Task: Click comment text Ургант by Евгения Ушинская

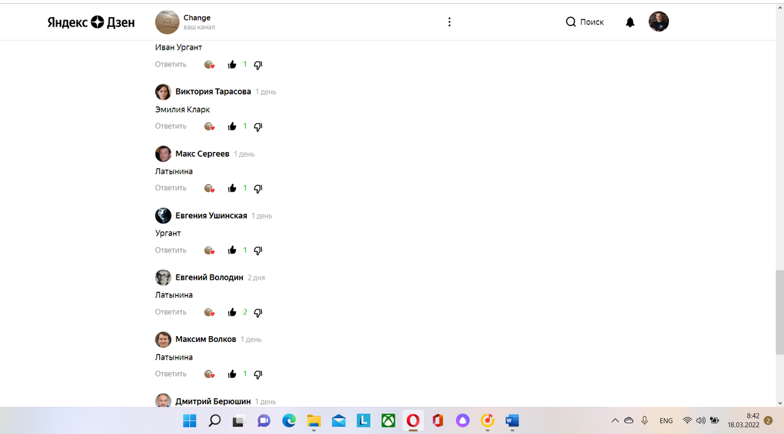Action: coord(168,233)
